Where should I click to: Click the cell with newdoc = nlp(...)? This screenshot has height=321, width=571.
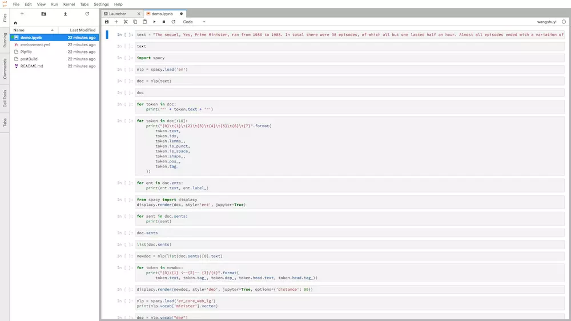(x=349, y=257)
